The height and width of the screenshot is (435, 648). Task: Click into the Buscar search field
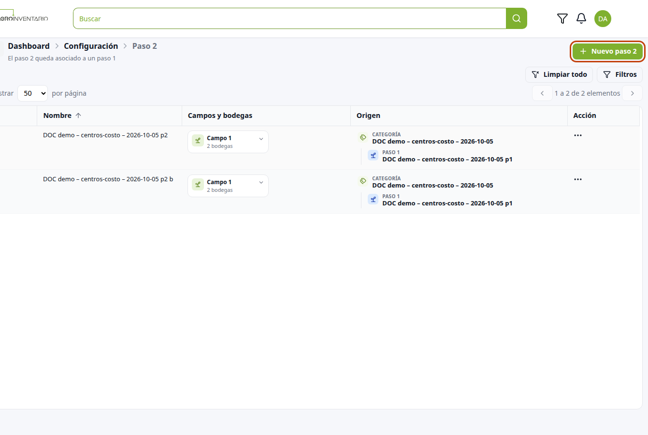[x=289, y=18]
